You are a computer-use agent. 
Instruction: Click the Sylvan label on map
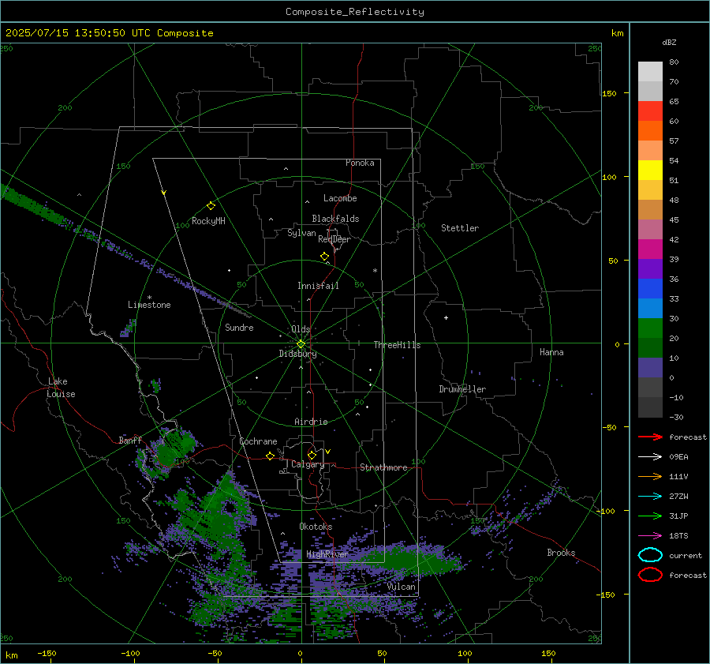click(301, 233)
